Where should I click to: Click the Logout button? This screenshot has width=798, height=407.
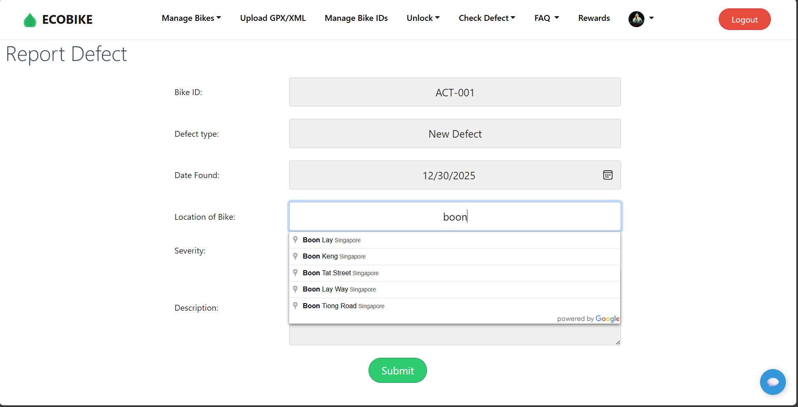click(744, 19)
